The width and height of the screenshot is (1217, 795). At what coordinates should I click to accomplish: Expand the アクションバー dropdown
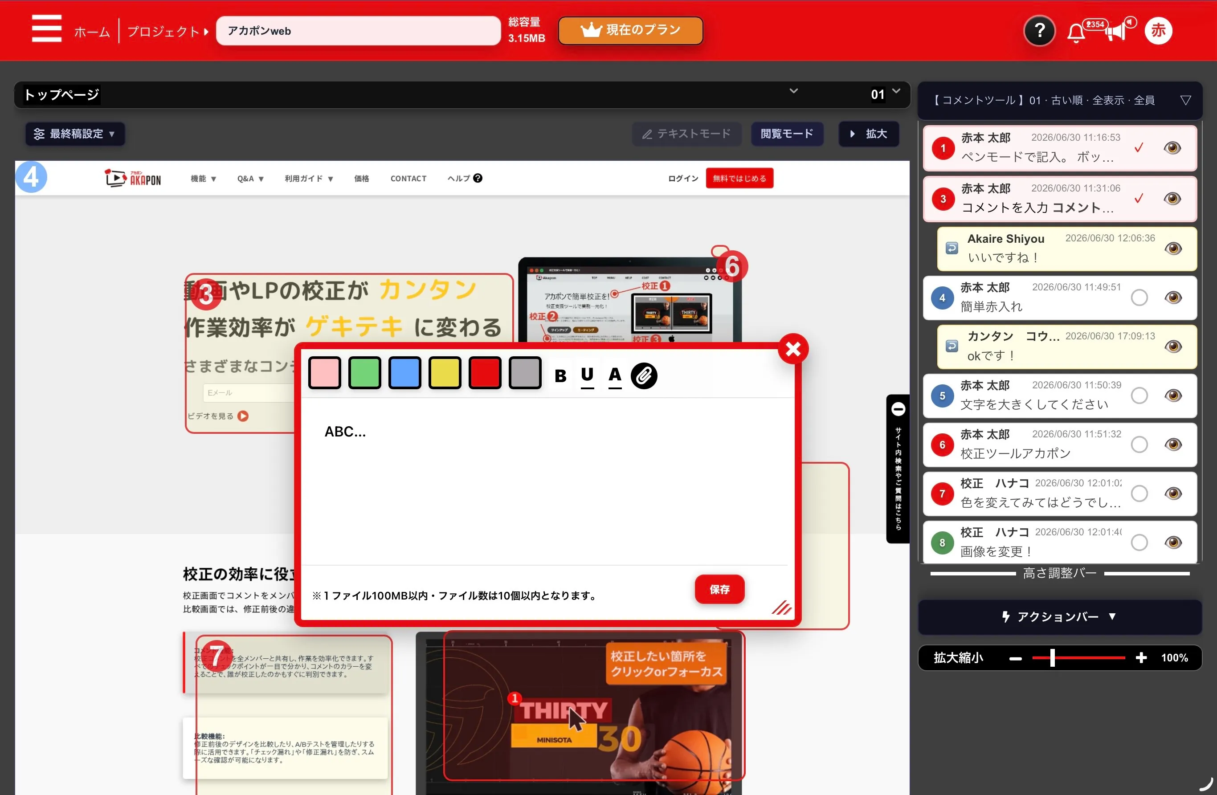coord(1059,616)
